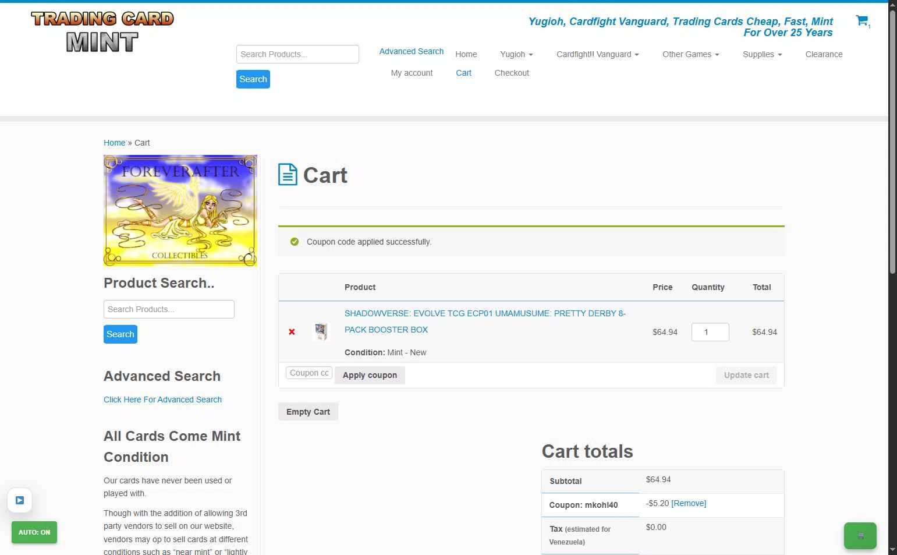Expand the Yugioh dropdown menu
This screenshot has height=555, width=897.
(x=516, y=54)
